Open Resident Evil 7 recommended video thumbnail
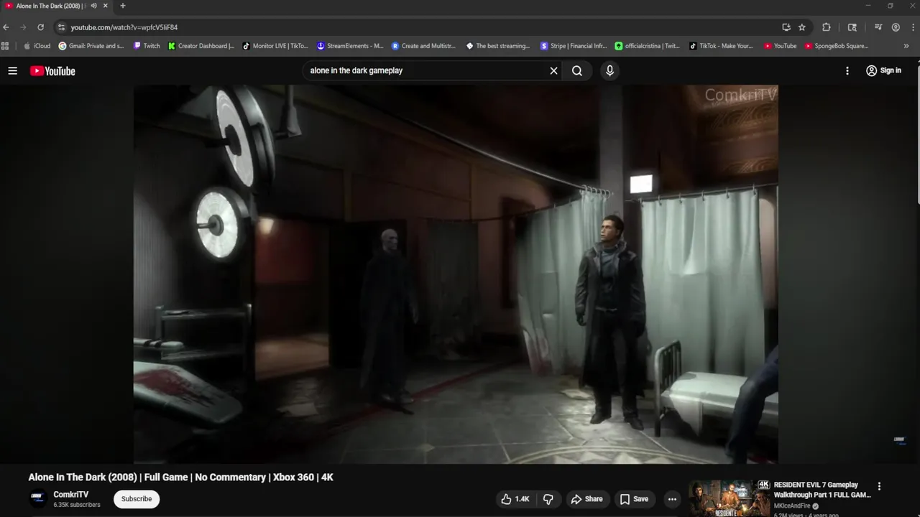Viewport: 920px width, 517px height. (728, 498)
